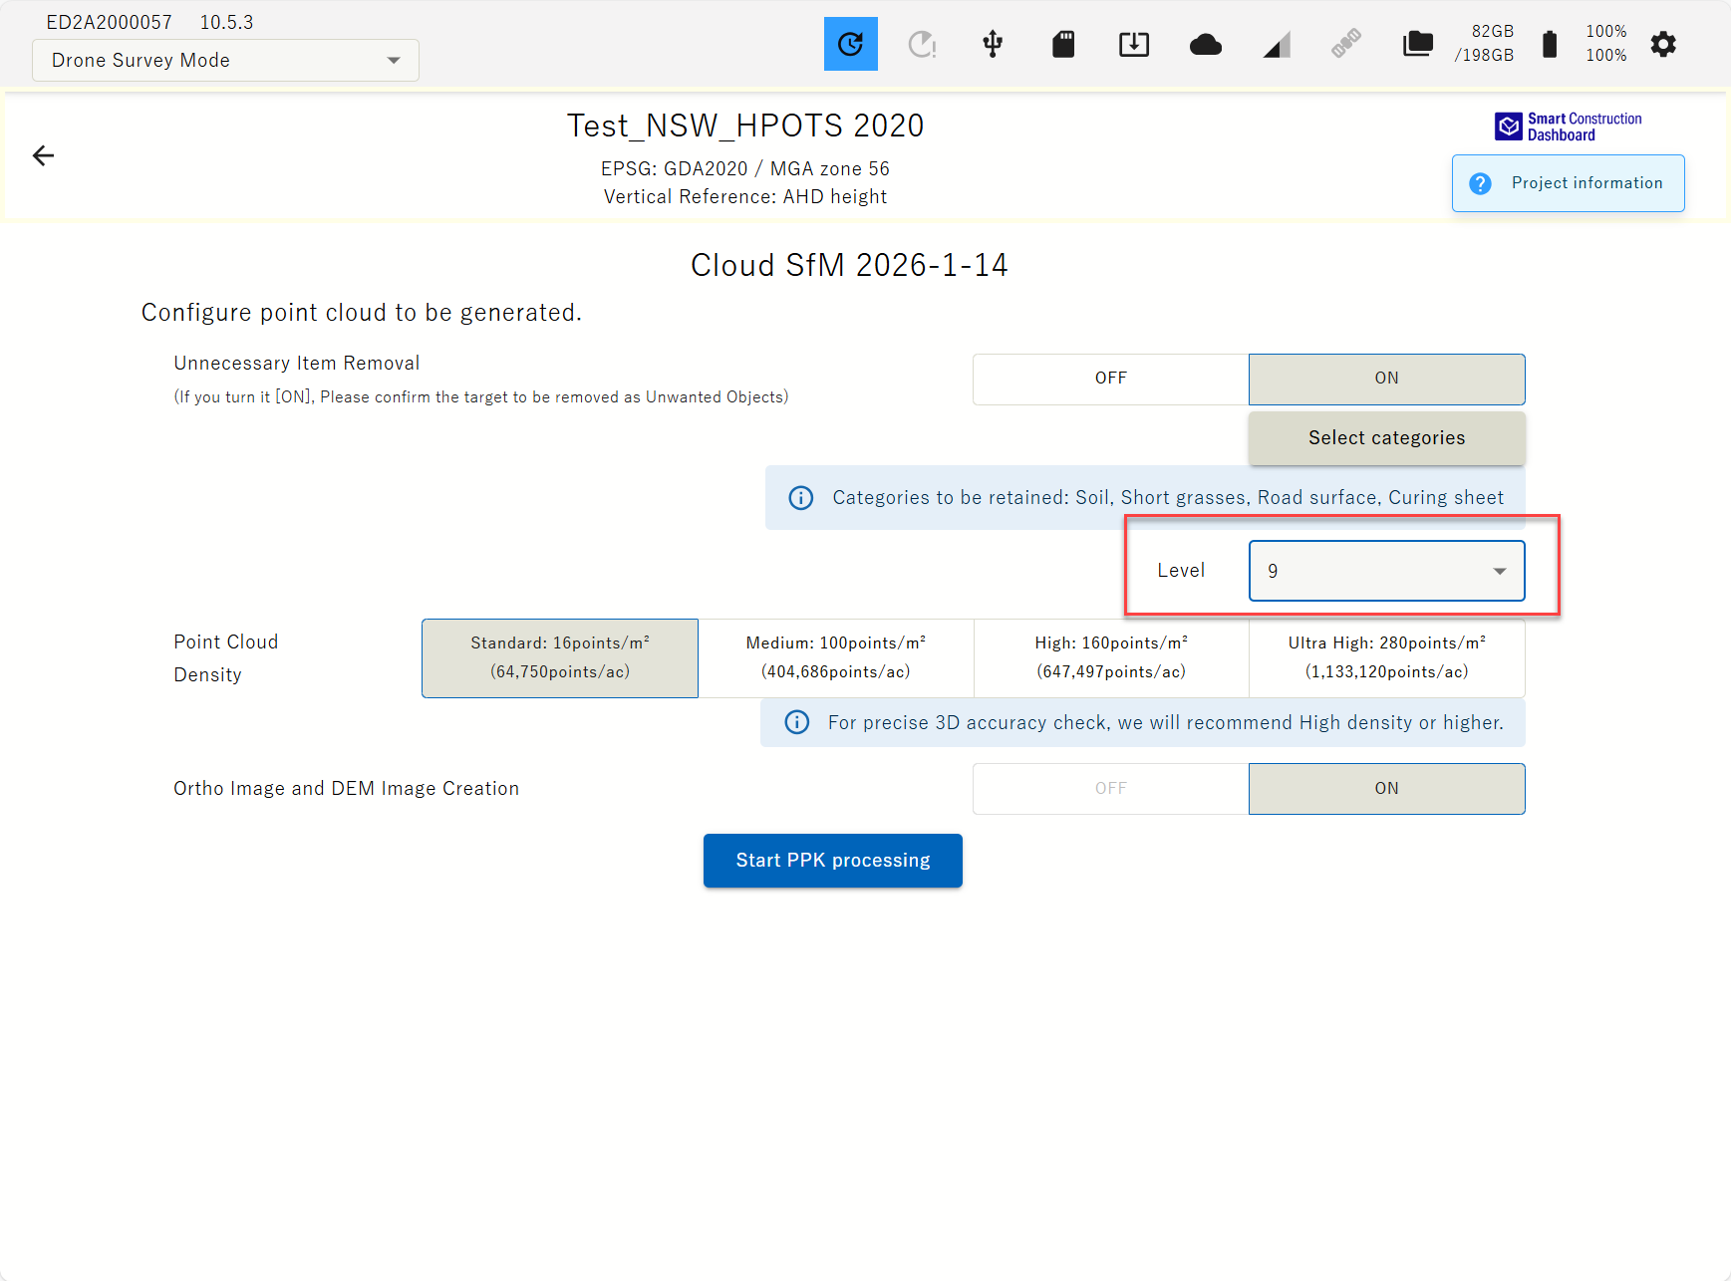1731x1281 pixels.
Task: Click the greyed sync warning icon
Action: coord(922,44)
